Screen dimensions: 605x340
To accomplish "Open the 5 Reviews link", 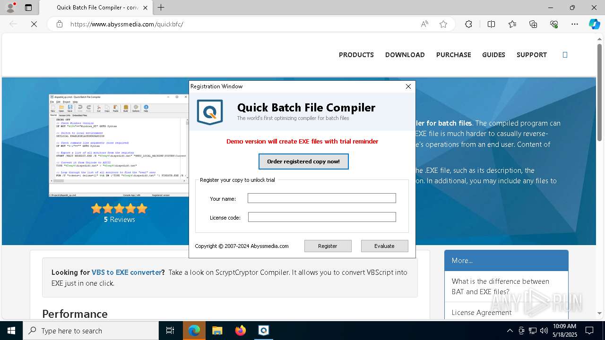I will [119, 220].
